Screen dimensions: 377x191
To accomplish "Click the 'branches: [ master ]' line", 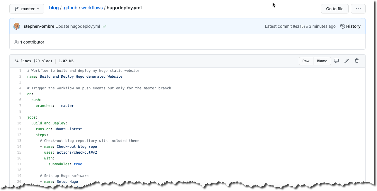I will pyautogui.click(x=57, y=106).
